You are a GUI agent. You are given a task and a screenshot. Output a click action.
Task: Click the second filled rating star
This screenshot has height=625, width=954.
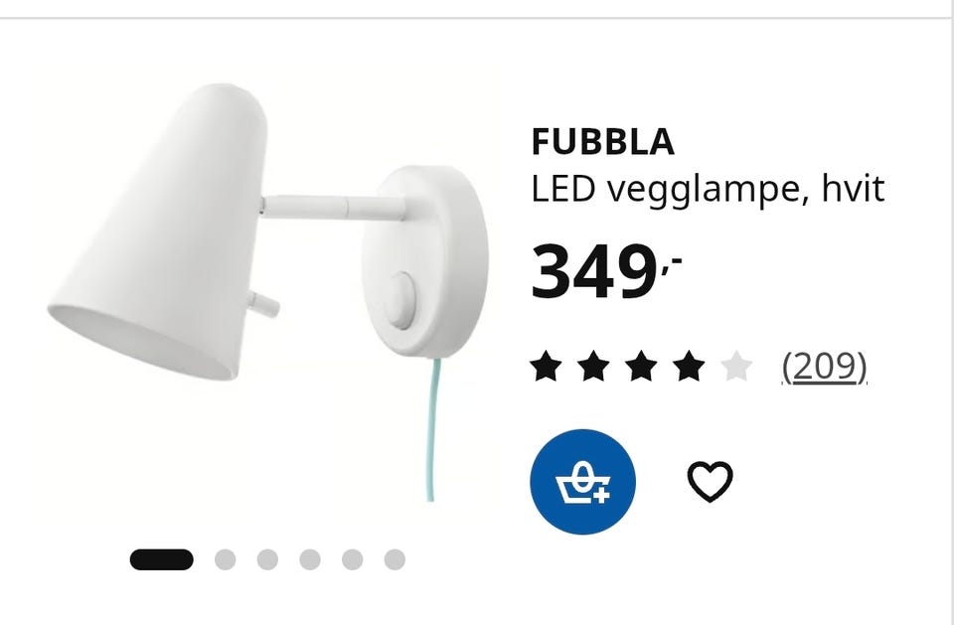593,367
